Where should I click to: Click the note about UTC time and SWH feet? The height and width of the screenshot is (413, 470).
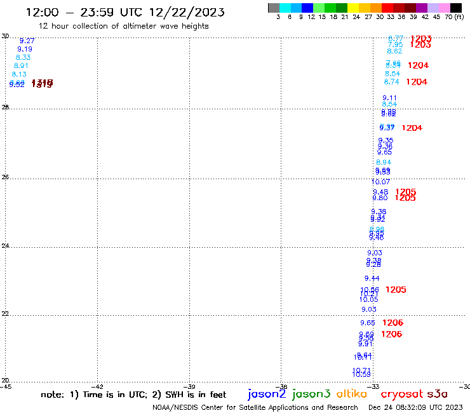133,395
